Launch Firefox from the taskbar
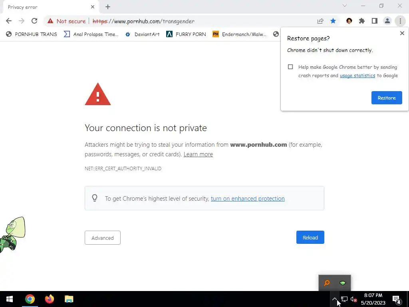 tap(49, 299)
